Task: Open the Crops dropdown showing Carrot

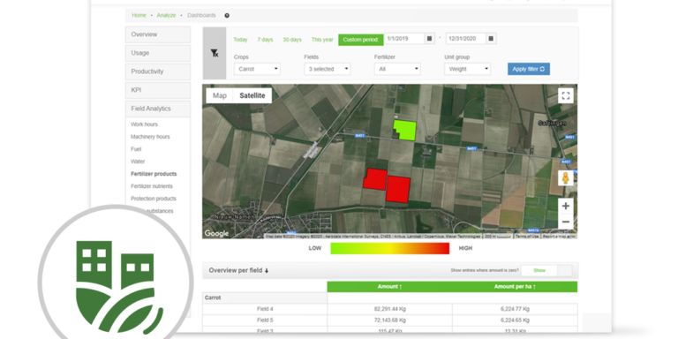Action: pos(257,69)
